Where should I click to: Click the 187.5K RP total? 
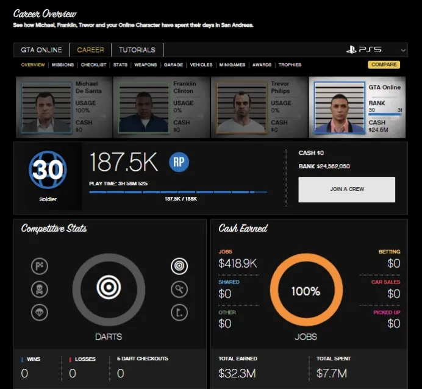124,162
